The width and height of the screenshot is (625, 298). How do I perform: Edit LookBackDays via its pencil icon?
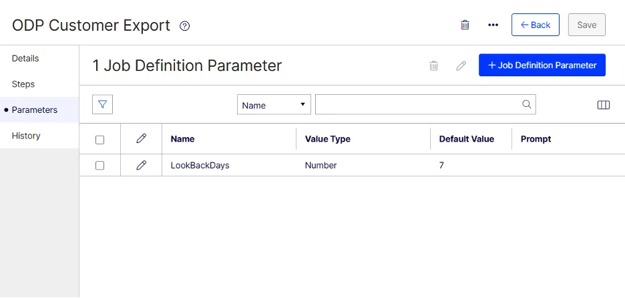tap(141, 165)
